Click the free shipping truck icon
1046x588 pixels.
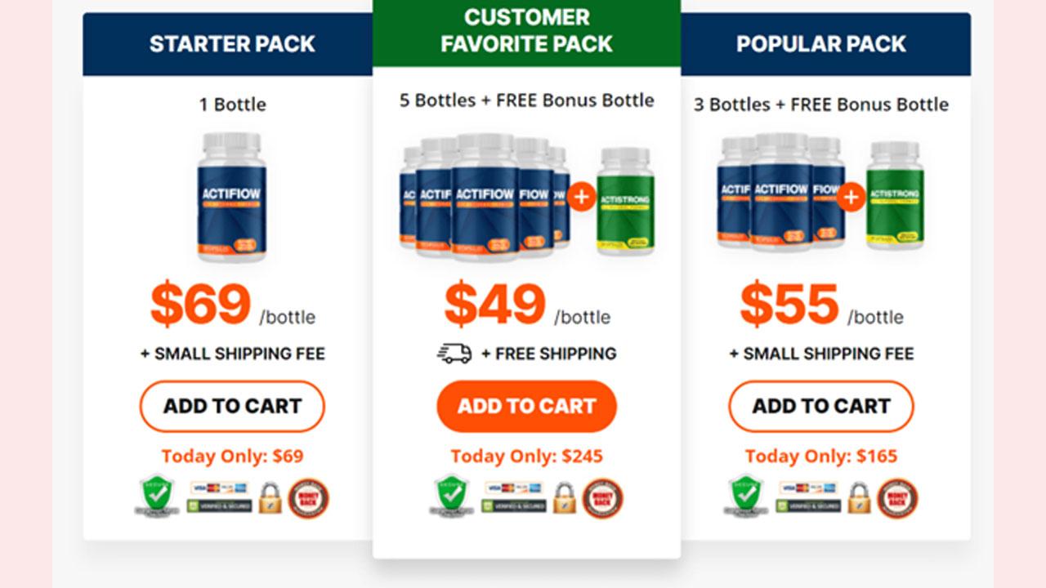pos(455,354)
